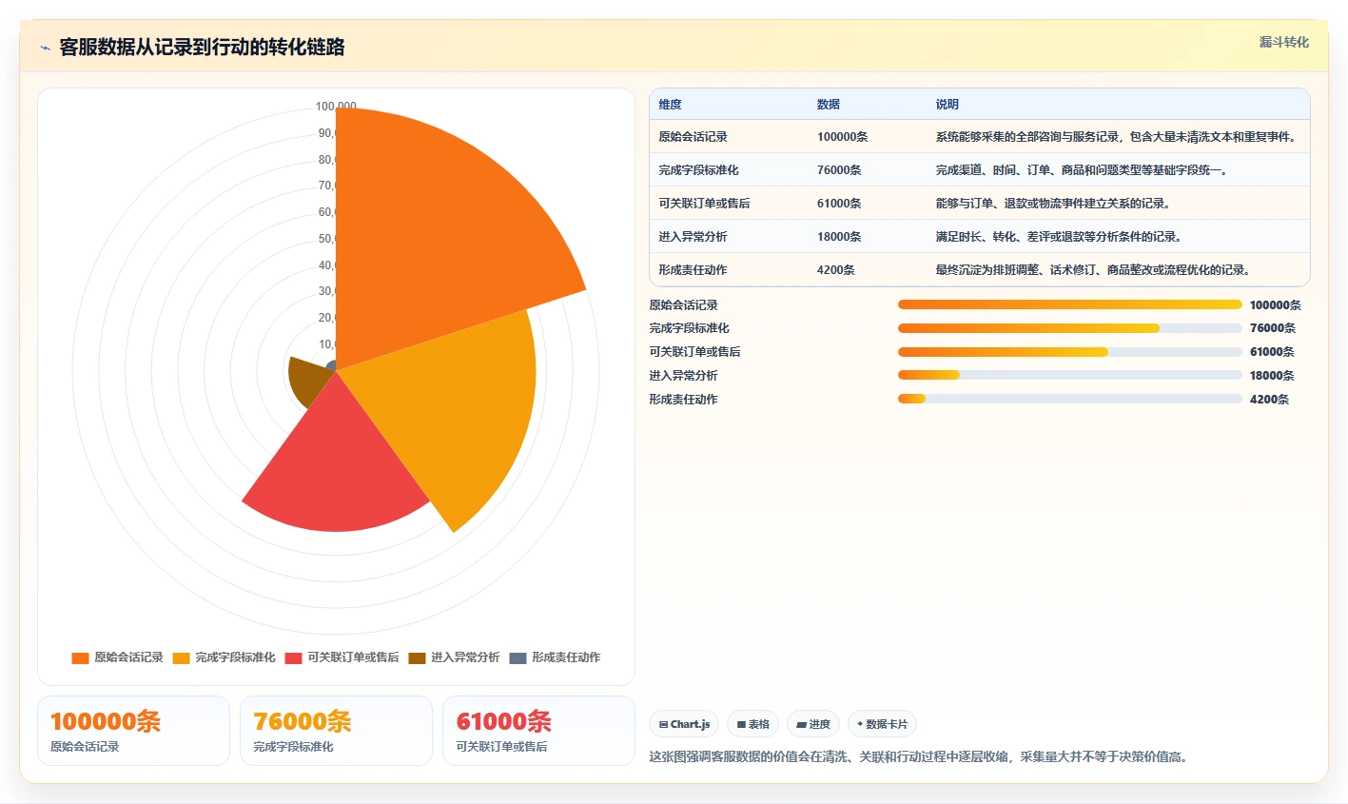Click the description starting 系统能够采集的全部咨询
This screenshot has height=804, width=1348.
pyautogui.click(x=1116, y=137)
